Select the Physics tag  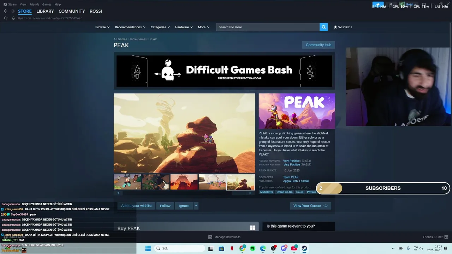[x=311, y=192]
